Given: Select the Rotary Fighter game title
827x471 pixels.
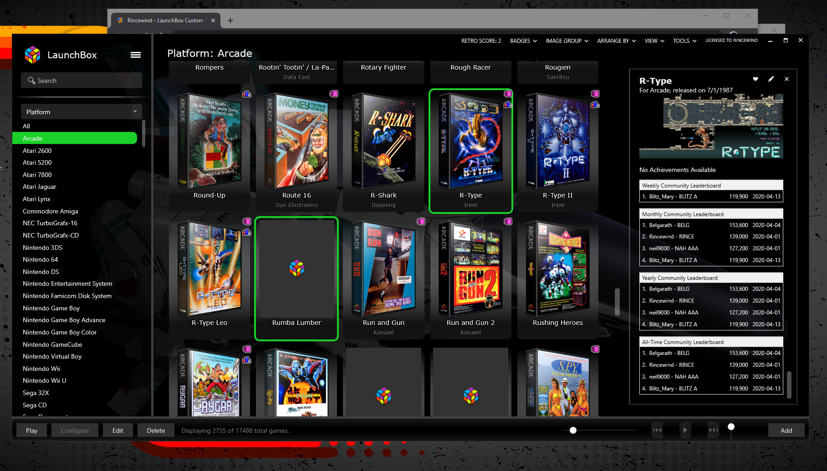Looking at the screenshot, I should point(383,67).
